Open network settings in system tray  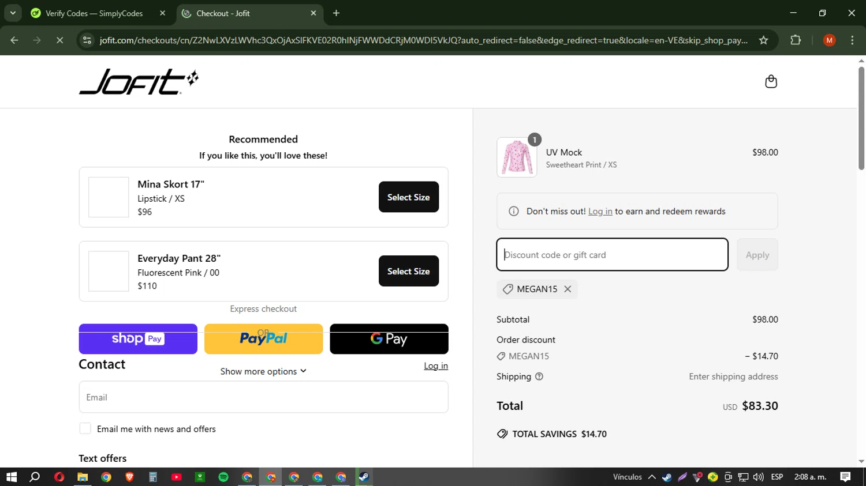(x=743, y=477)
